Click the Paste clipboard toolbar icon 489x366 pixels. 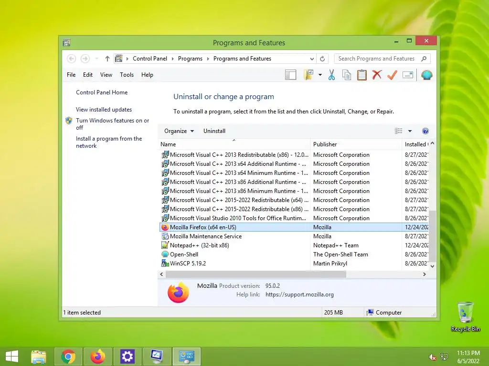point(362,75)
